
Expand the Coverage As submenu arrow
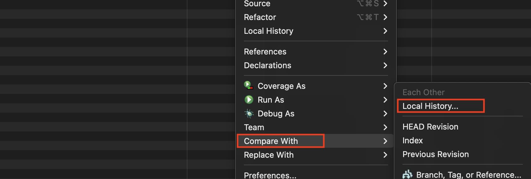385,86
